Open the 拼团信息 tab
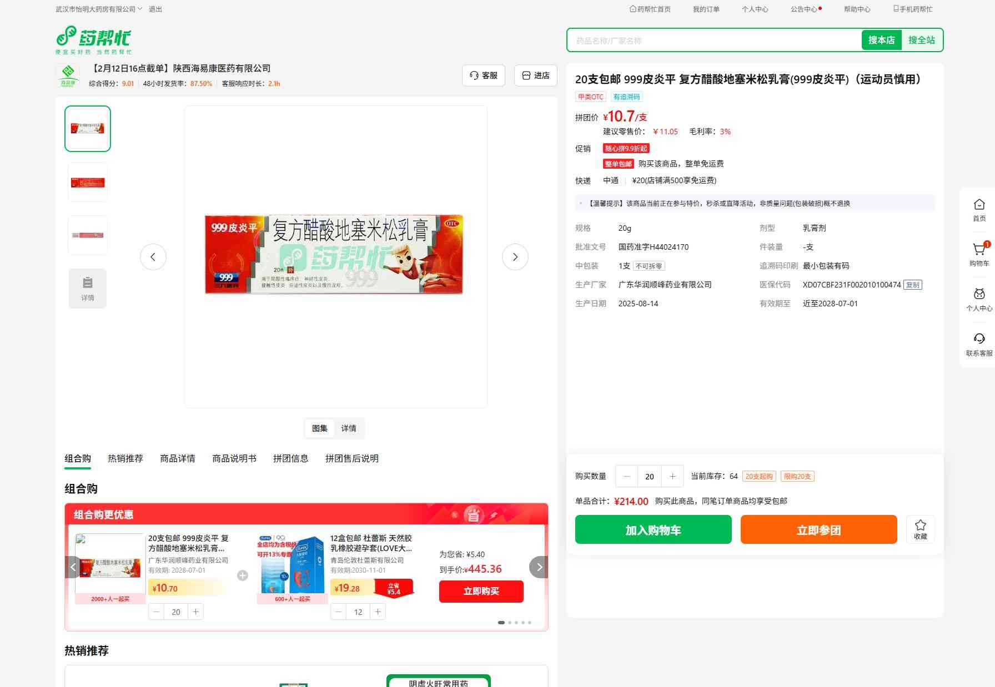This screenshot has height=687, width=995. 290,458
